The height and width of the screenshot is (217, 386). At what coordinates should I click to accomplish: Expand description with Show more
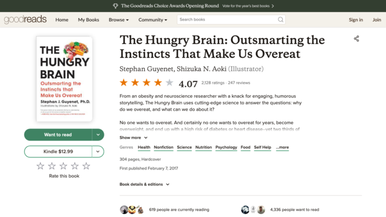[x=133, y=137]
